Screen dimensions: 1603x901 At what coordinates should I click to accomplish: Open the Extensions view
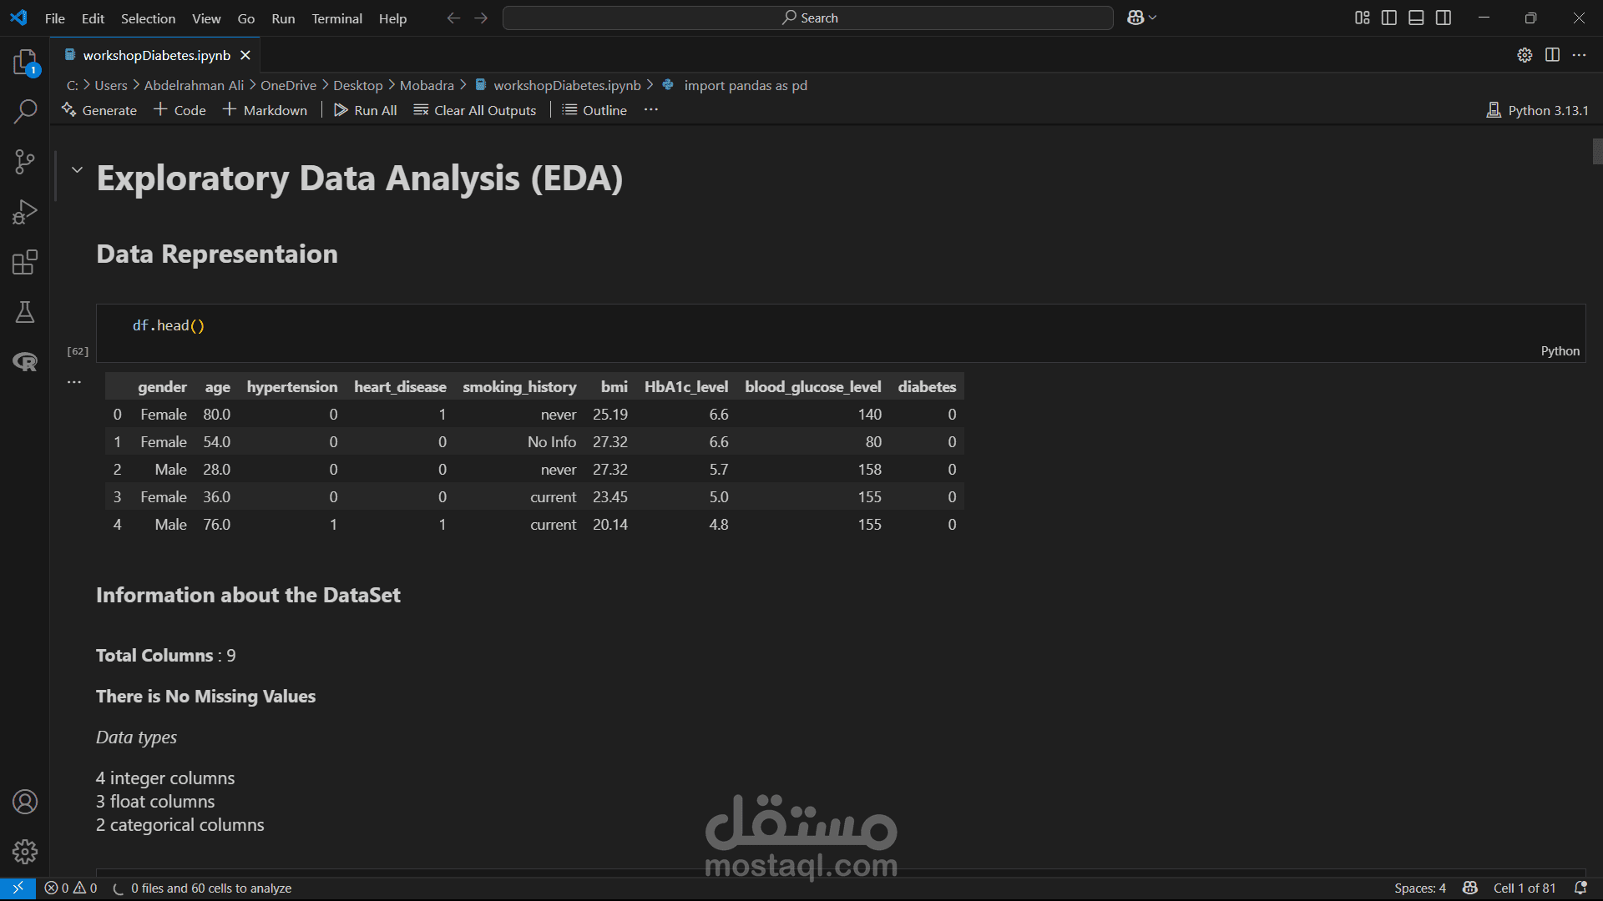(25, 262)
